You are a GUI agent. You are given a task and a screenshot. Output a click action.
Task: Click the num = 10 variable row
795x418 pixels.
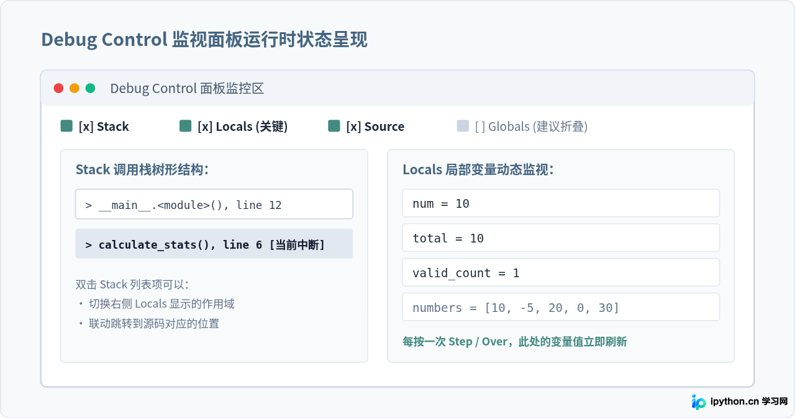[561, 203]
